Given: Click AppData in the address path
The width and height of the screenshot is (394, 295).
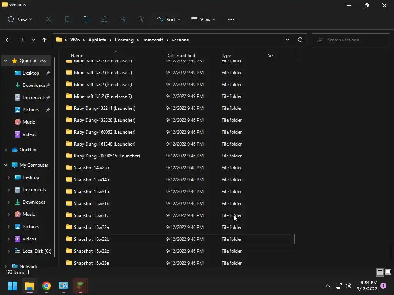Looking at the screenshot, I should pyautogui.click(x=97, y=40).
